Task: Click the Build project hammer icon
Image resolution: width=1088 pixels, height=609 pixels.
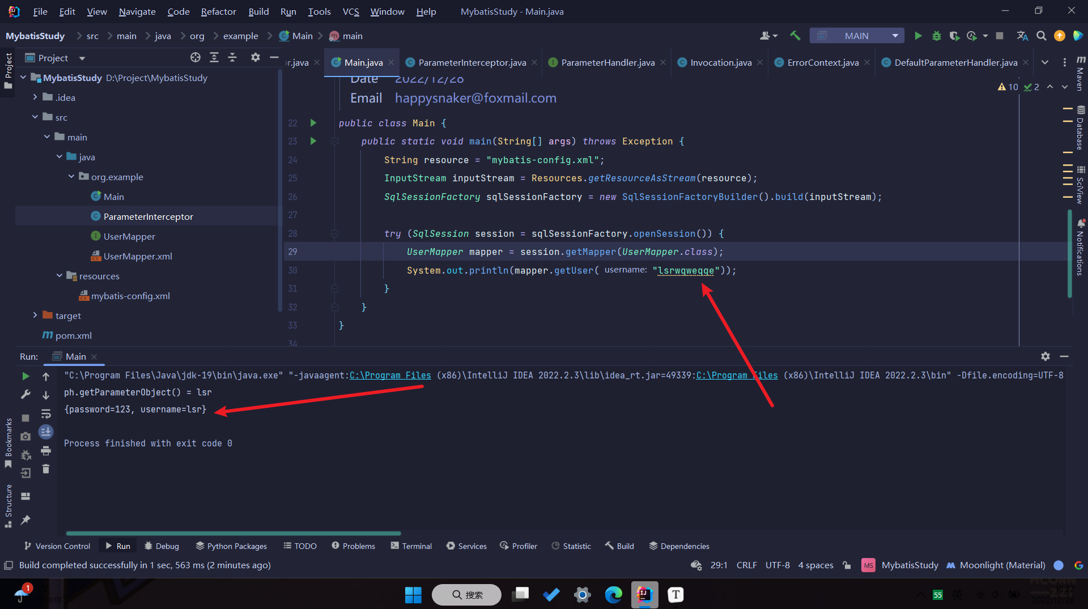Action: coord(795,36)
